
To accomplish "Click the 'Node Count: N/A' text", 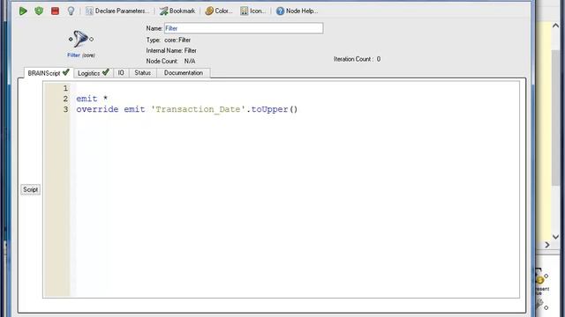I will (x=170, y=61).
